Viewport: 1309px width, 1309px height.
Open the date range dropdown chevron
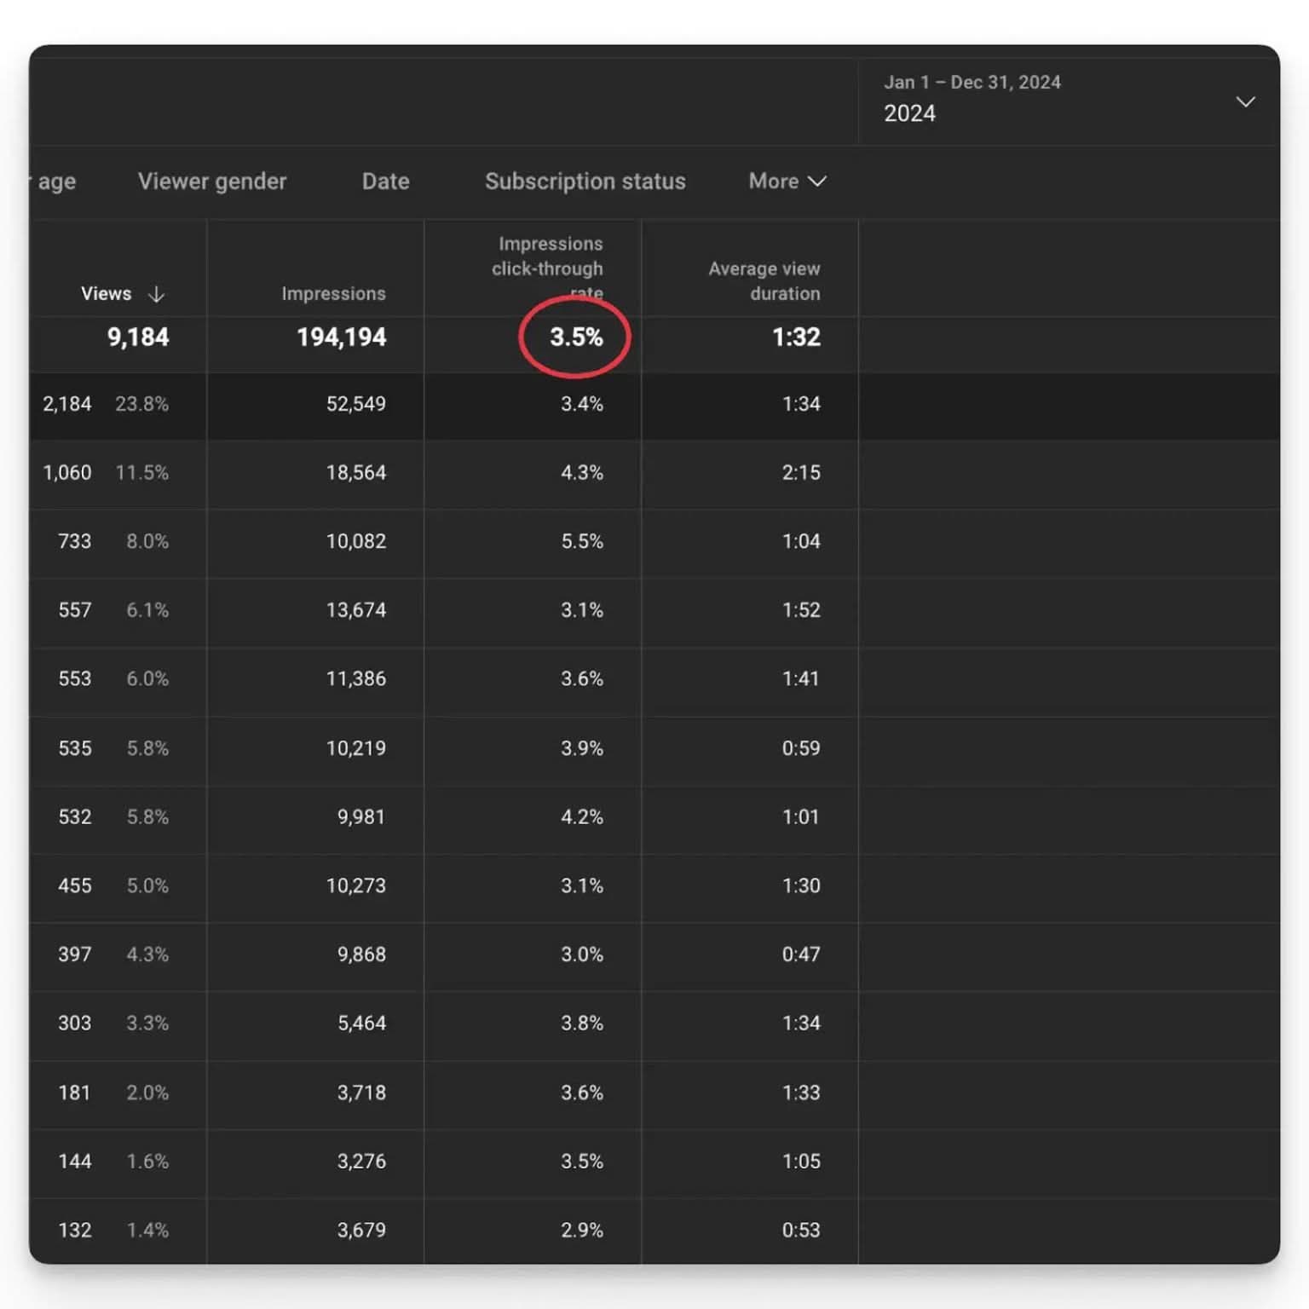1245,102
